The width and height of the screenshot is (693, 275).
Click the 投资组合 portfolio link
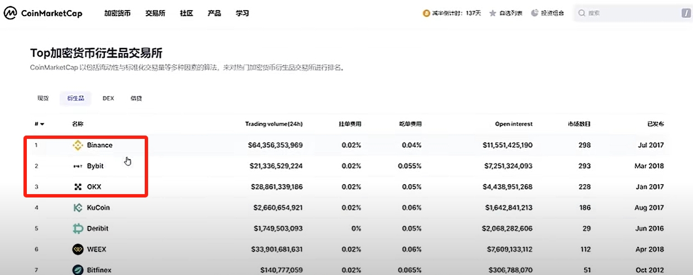[x=553, y=13]
